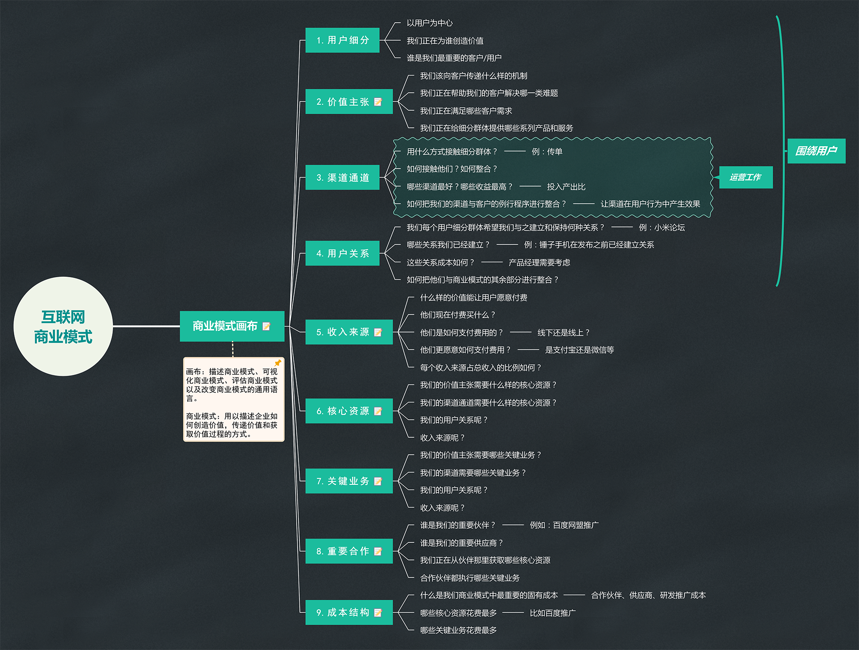
Task: Click the orange pushpin on note box
Action: (x=278, y=363)
